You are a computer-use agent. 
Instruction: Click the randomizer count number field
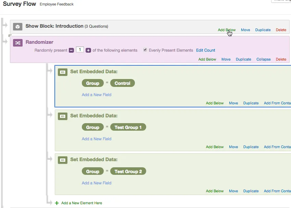(x=80, y=50)
